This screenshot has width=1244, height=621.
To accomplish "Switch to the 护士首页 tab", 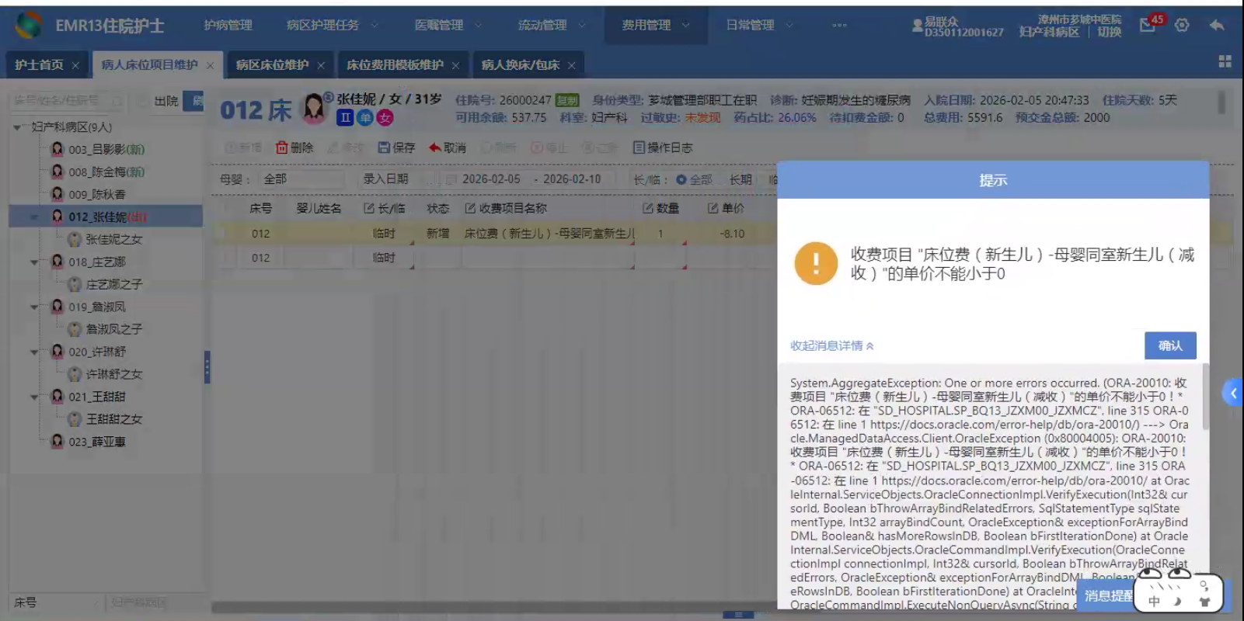I will [x=39, y=65].
